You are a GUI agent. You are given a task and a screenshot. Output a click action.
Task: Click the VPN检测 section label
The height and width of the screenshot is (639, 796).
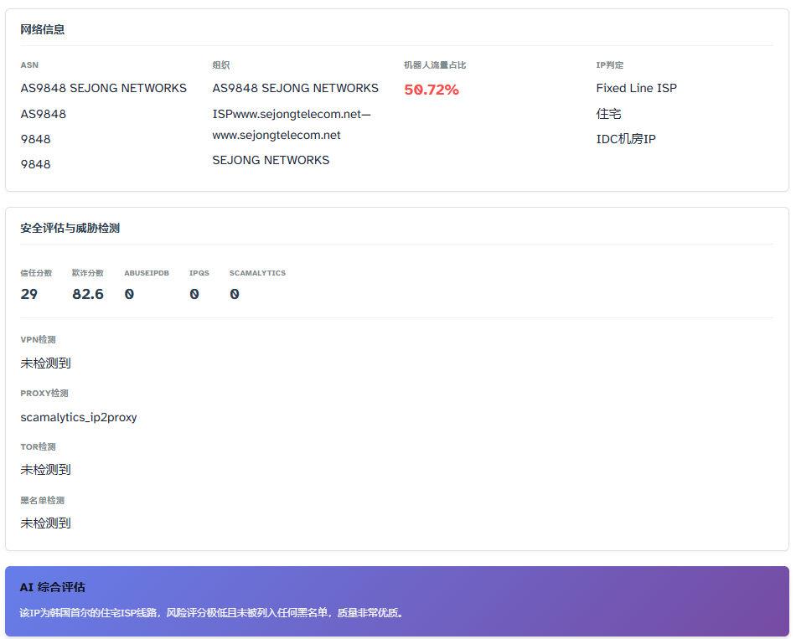point(39,340)
